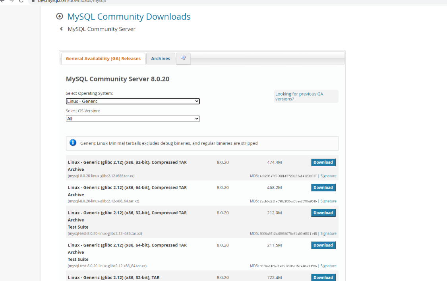The image size is (447, 281).
Task: Go back to MySQL Community Server link
Action: click(101, 29)
